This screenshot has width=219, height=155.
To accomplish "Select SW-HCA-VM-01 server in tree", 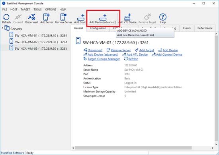I will point(38,35).
